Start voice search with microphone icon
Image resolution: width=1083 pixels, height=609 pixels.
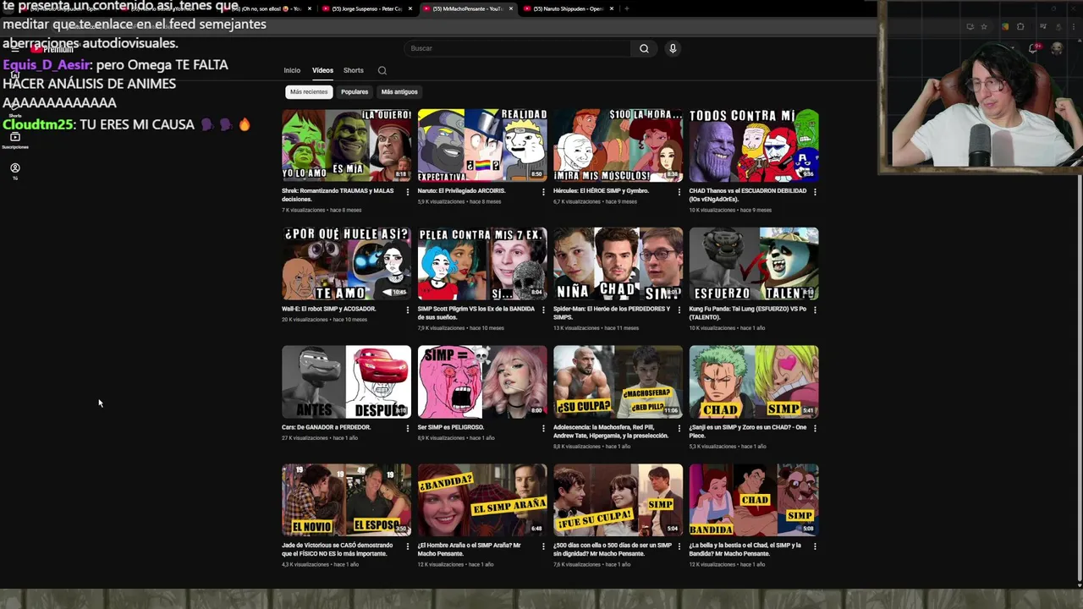click(673, 48)
